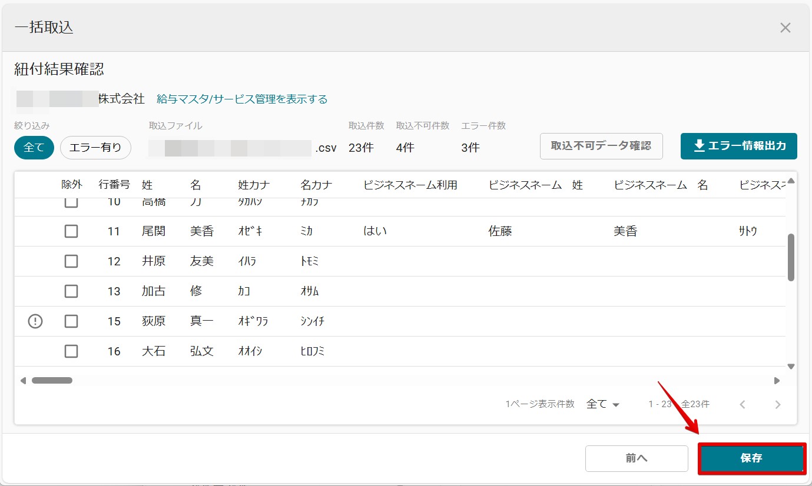The height and width of the screenshot is (486, 812).
Task: Click the 保存 button
Action: point(751,458)
